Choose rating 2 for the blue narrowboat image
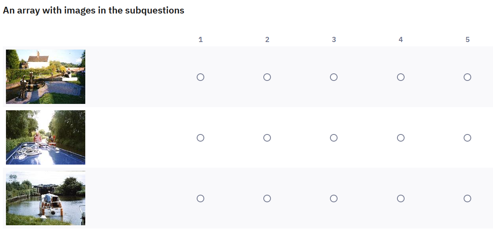 coord(267,138)
